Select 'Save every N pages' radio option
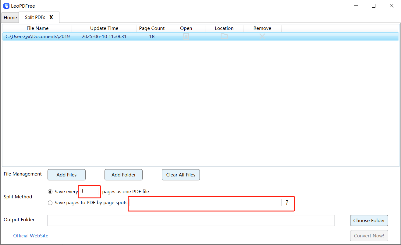This screenshot has width=401, height=245. click(50, 192)
